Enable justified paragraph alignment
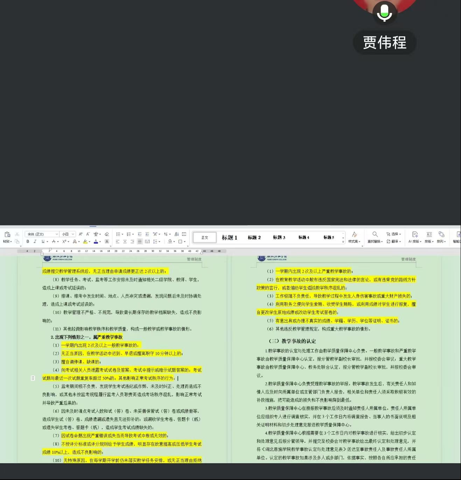 tap(140, 242)
